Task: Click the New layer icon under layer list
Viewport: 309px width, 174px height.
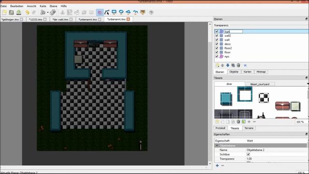Action: [x=217, y=65]
